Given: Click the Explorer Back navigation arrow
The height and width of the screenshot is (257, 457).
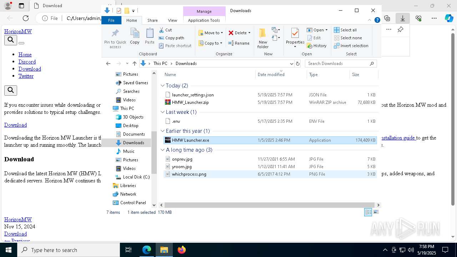Looking at the screenshot, I should tap(108, 64).
